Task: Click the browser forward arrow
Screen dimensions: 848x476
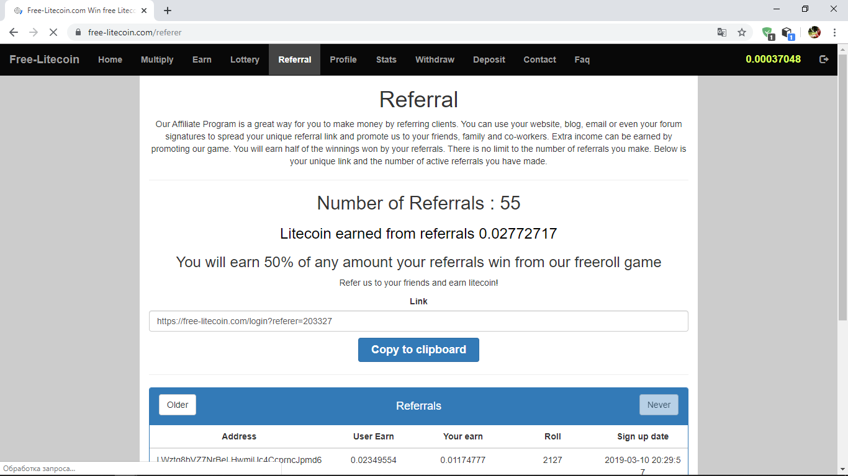Action: [34, 32]
